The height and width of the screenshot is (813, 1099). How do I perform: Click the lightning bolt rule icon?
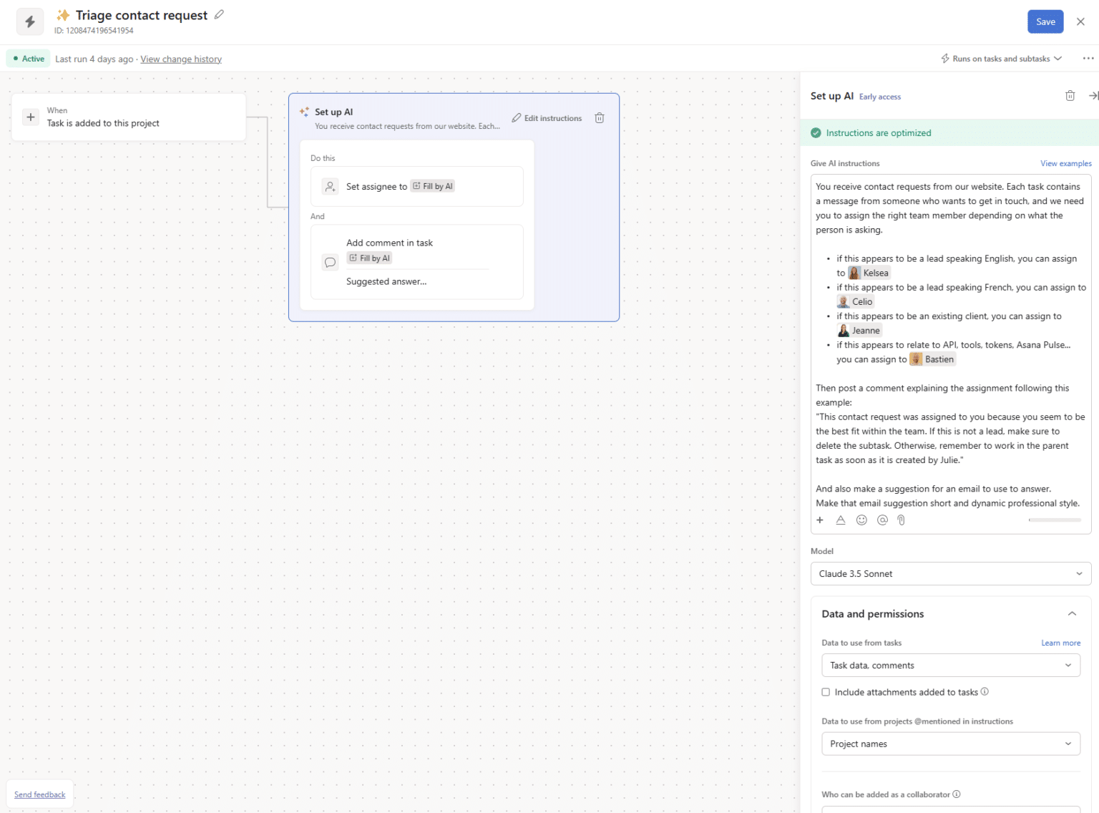(x=29, y=21)
